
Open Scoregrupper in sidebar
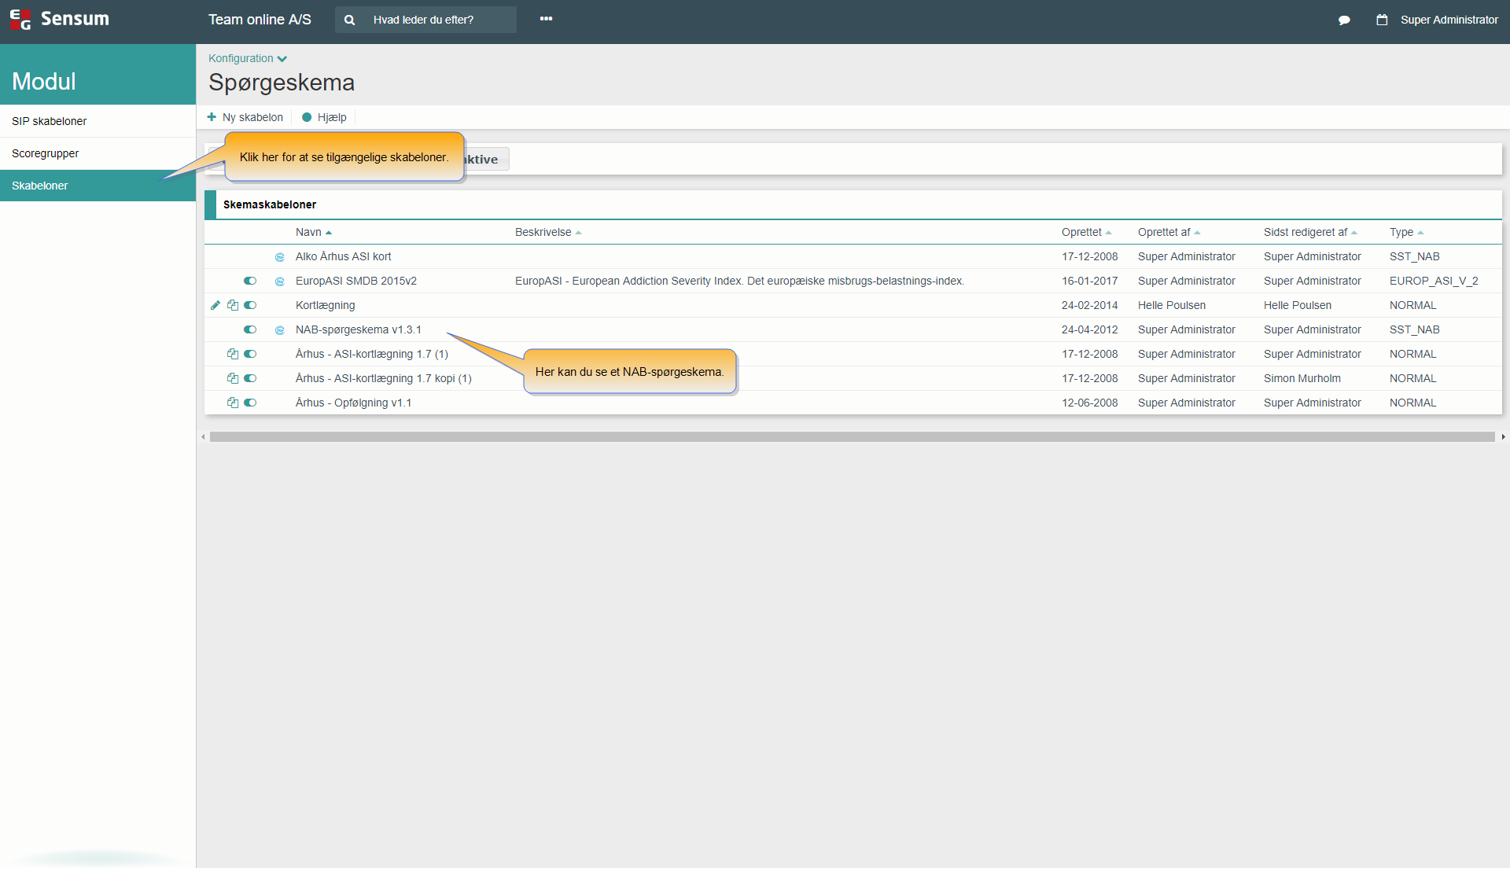pos(98,153)
